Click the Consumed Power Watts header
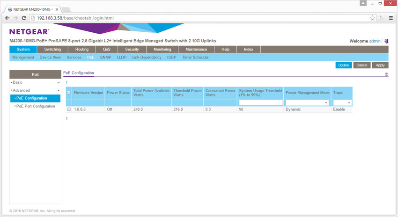 221,93
